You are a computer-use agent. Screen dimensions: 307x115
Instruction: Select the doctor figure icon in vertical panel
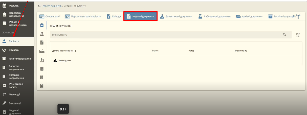click(x=42, y=34)
